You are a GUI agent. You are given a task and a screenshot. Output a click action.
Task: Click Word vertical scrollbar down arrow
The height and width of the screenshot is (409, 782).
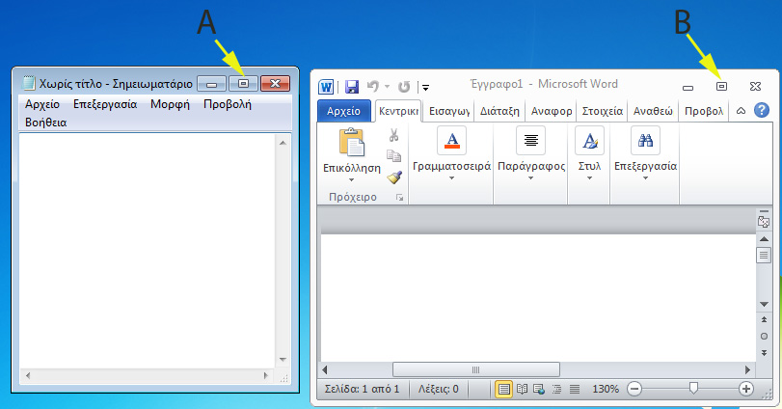[764, 304]
